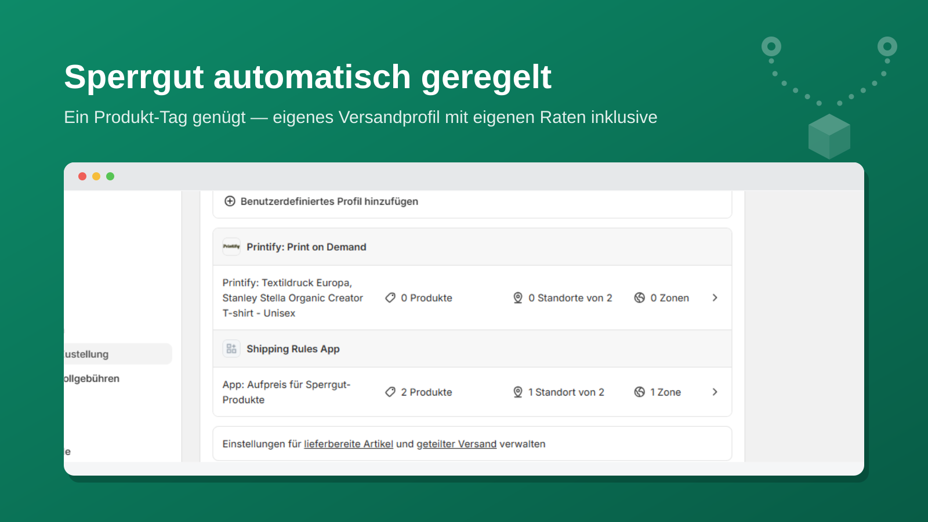This screenshot has width=928, height=522.
Task: Open the geteilter Versand link
Action: coord(456,444)
